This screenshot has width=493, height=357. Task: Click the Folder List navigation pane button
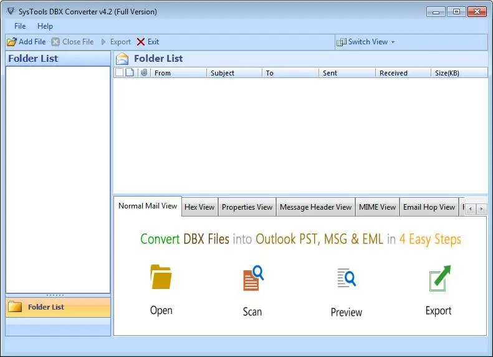click(x=58, y=307)
